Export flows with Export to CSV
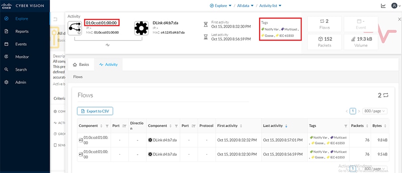The height and width of the screenshot is (173, 402). pos(95,111)
